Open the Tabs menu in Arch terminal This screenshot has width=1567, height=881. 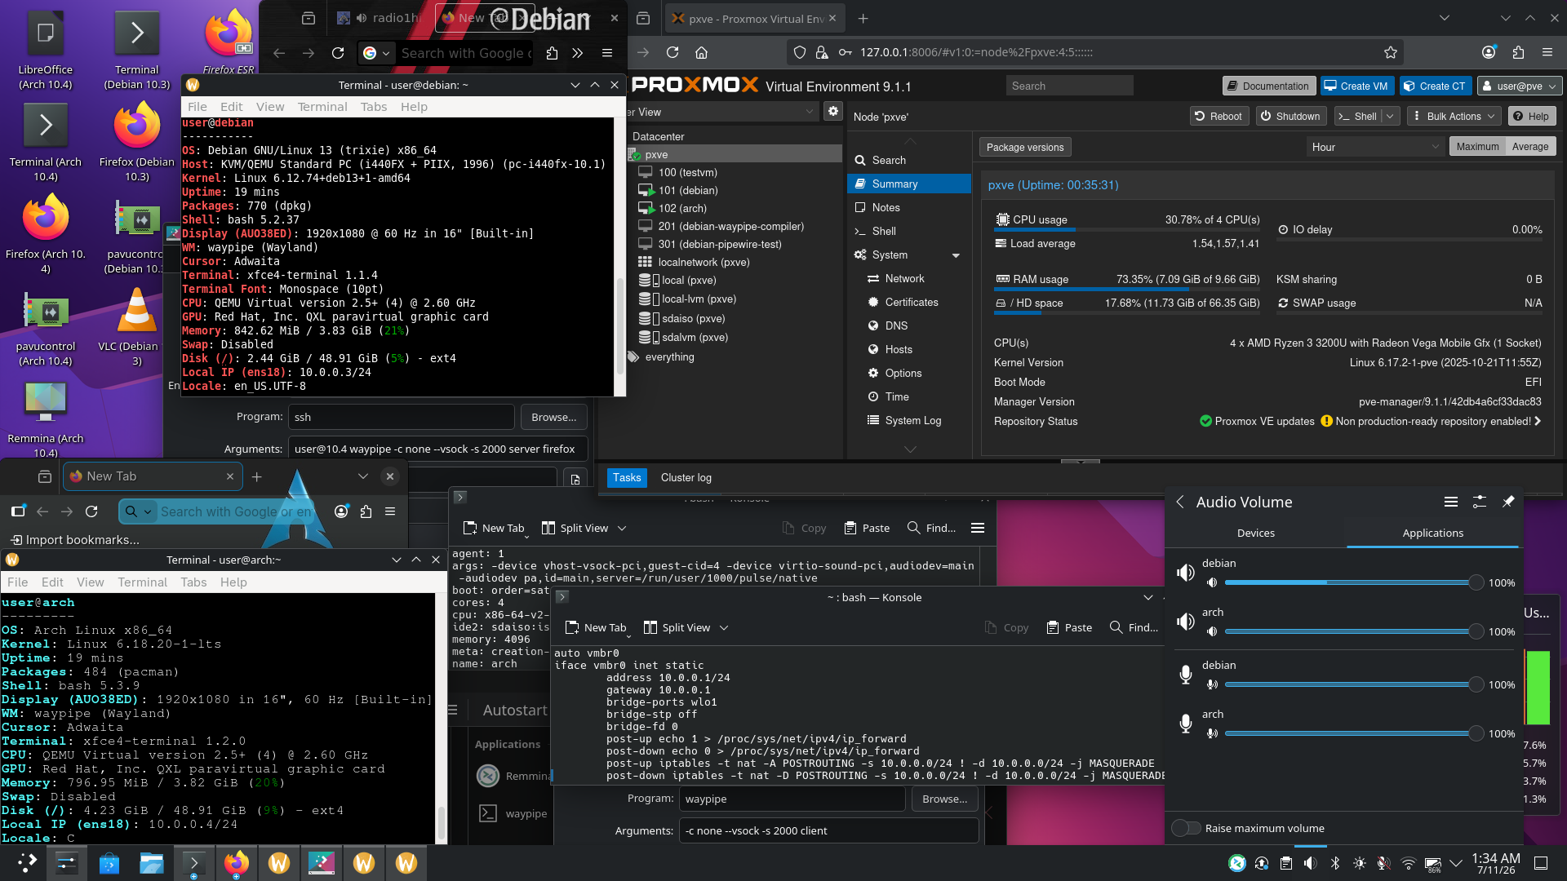point(193,582)
